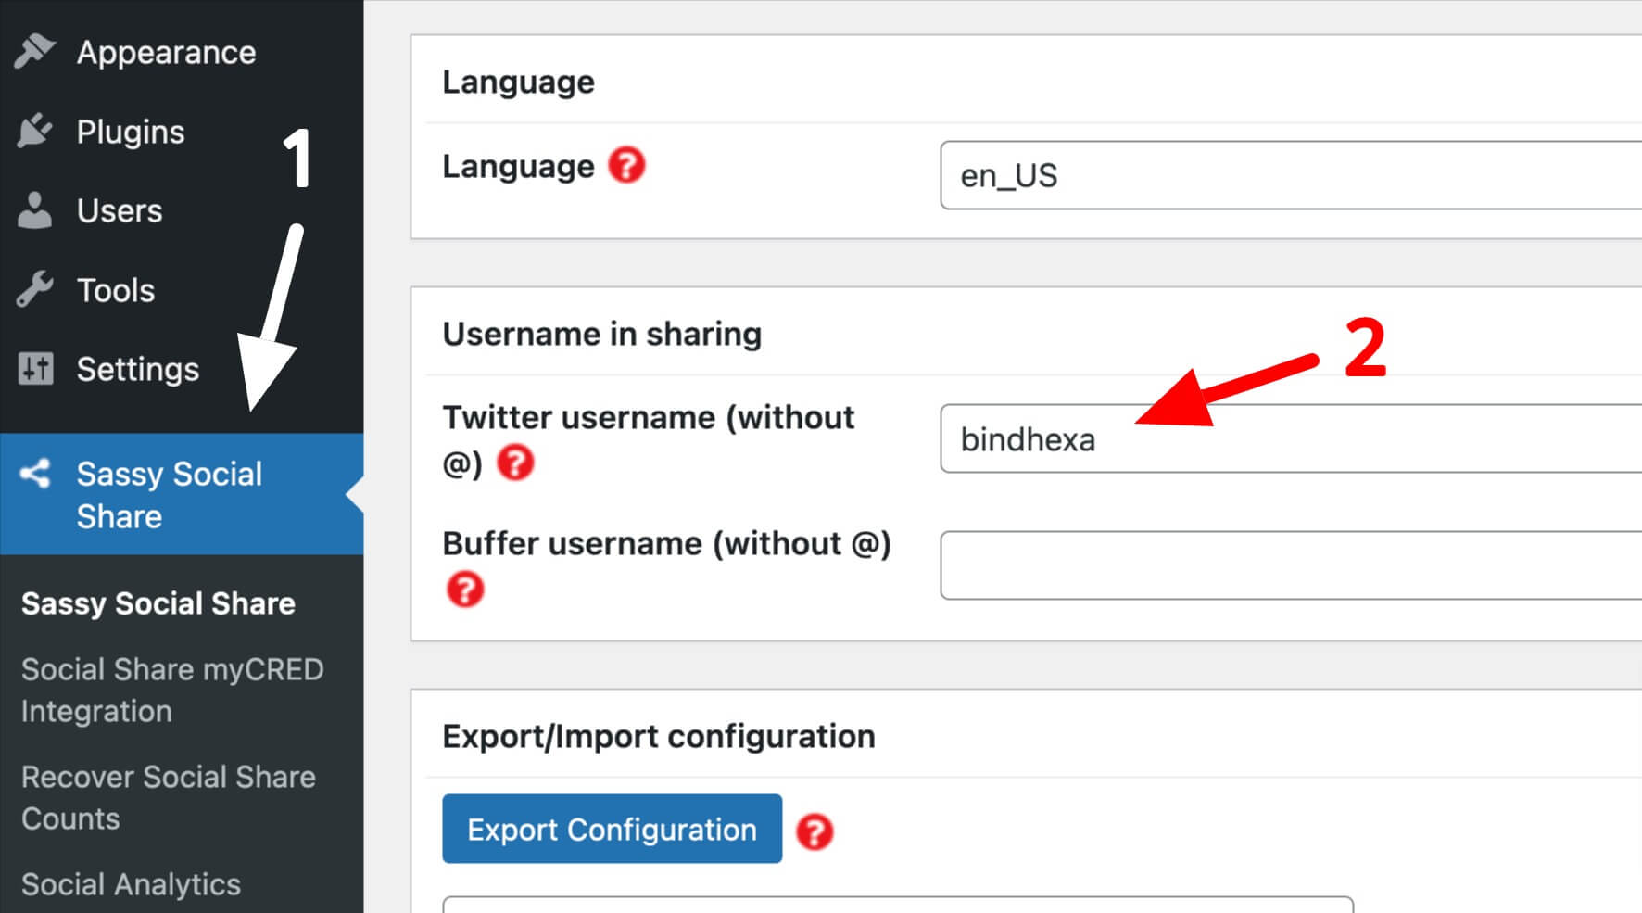The width and height of the screenshot is (1642, 913).
Task: Open Recover Social Share Counts
Action: point(169,797)
